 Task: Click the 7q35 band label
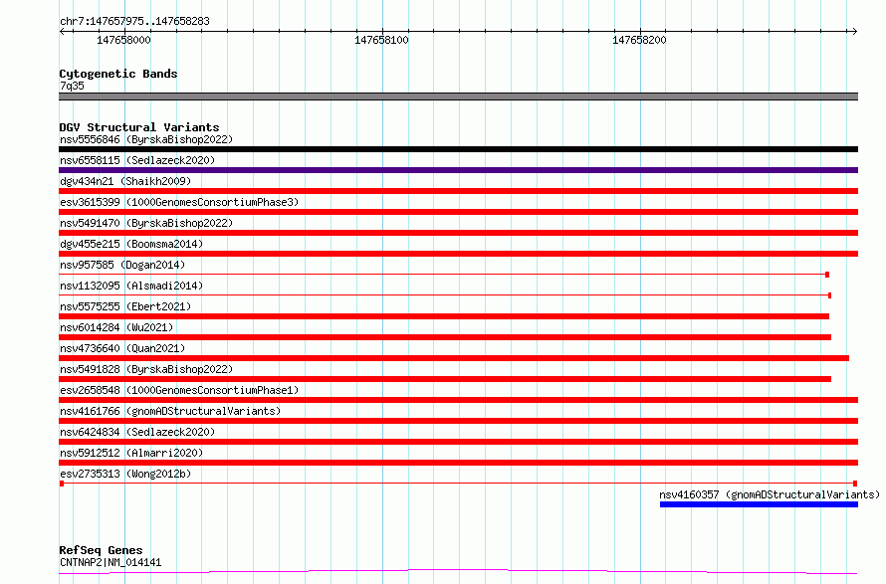click(72, 86)
